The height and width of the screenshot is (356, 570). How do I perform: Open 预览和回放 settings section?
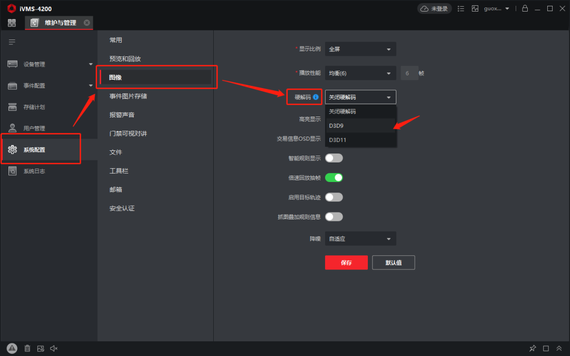point(125,59)
